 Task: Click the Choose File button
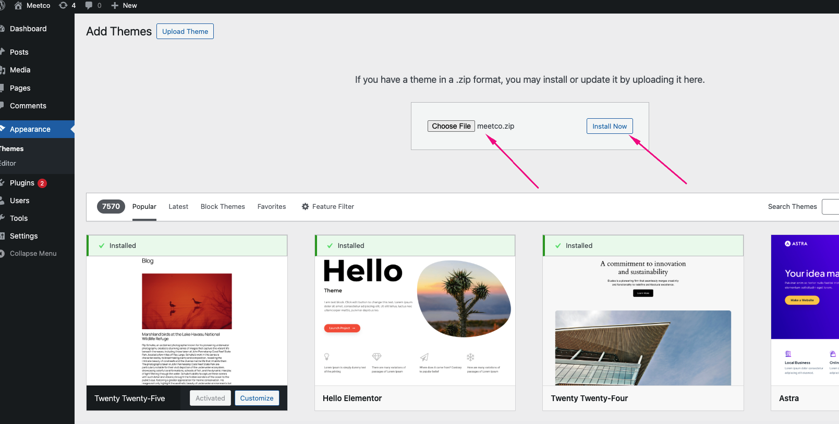point(451,126)
